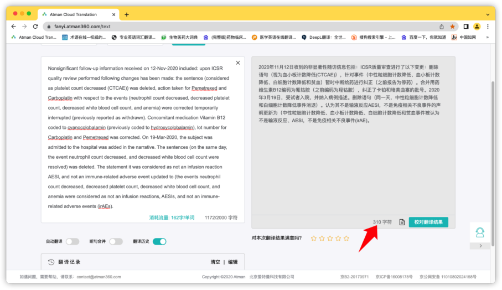Open the DeepL翻译 bookmark
502x290 pixels.
324,38
